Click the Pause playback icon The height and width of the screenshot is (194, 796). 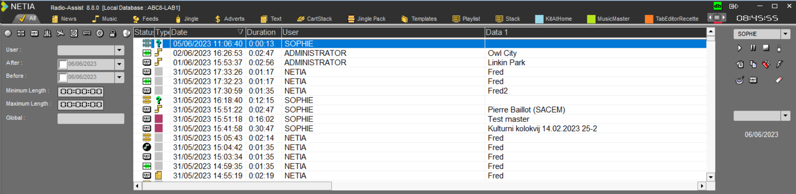753,48
